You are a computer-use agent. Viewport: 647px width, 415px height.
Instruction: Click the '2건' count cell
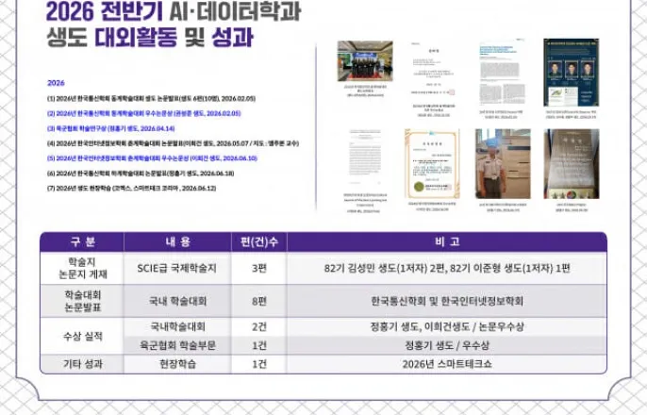259,326
